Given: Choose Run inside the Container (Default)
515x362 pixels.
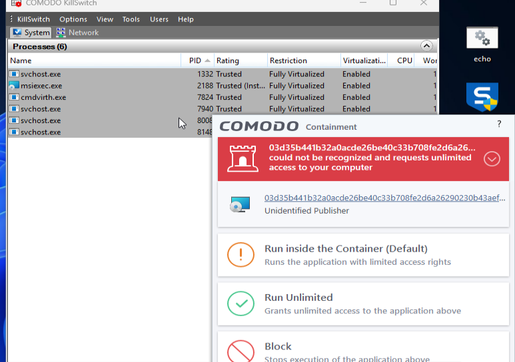Looking at the screenshot, I should 363,255.
